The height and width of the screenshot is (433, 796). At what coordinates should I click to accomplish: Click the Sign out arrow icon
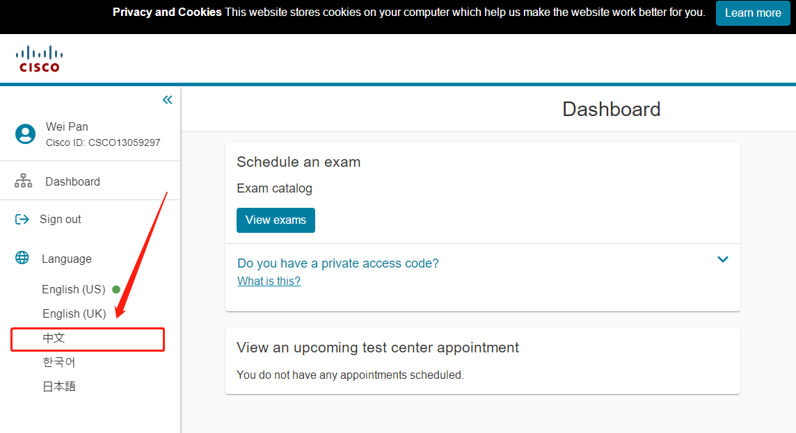tap(22, 220)
